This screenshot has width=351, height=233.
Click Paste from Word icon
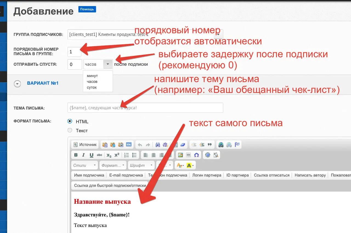click(121, 145)
